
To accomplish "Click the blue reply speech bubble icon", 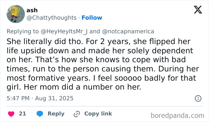I will (40, 114).
